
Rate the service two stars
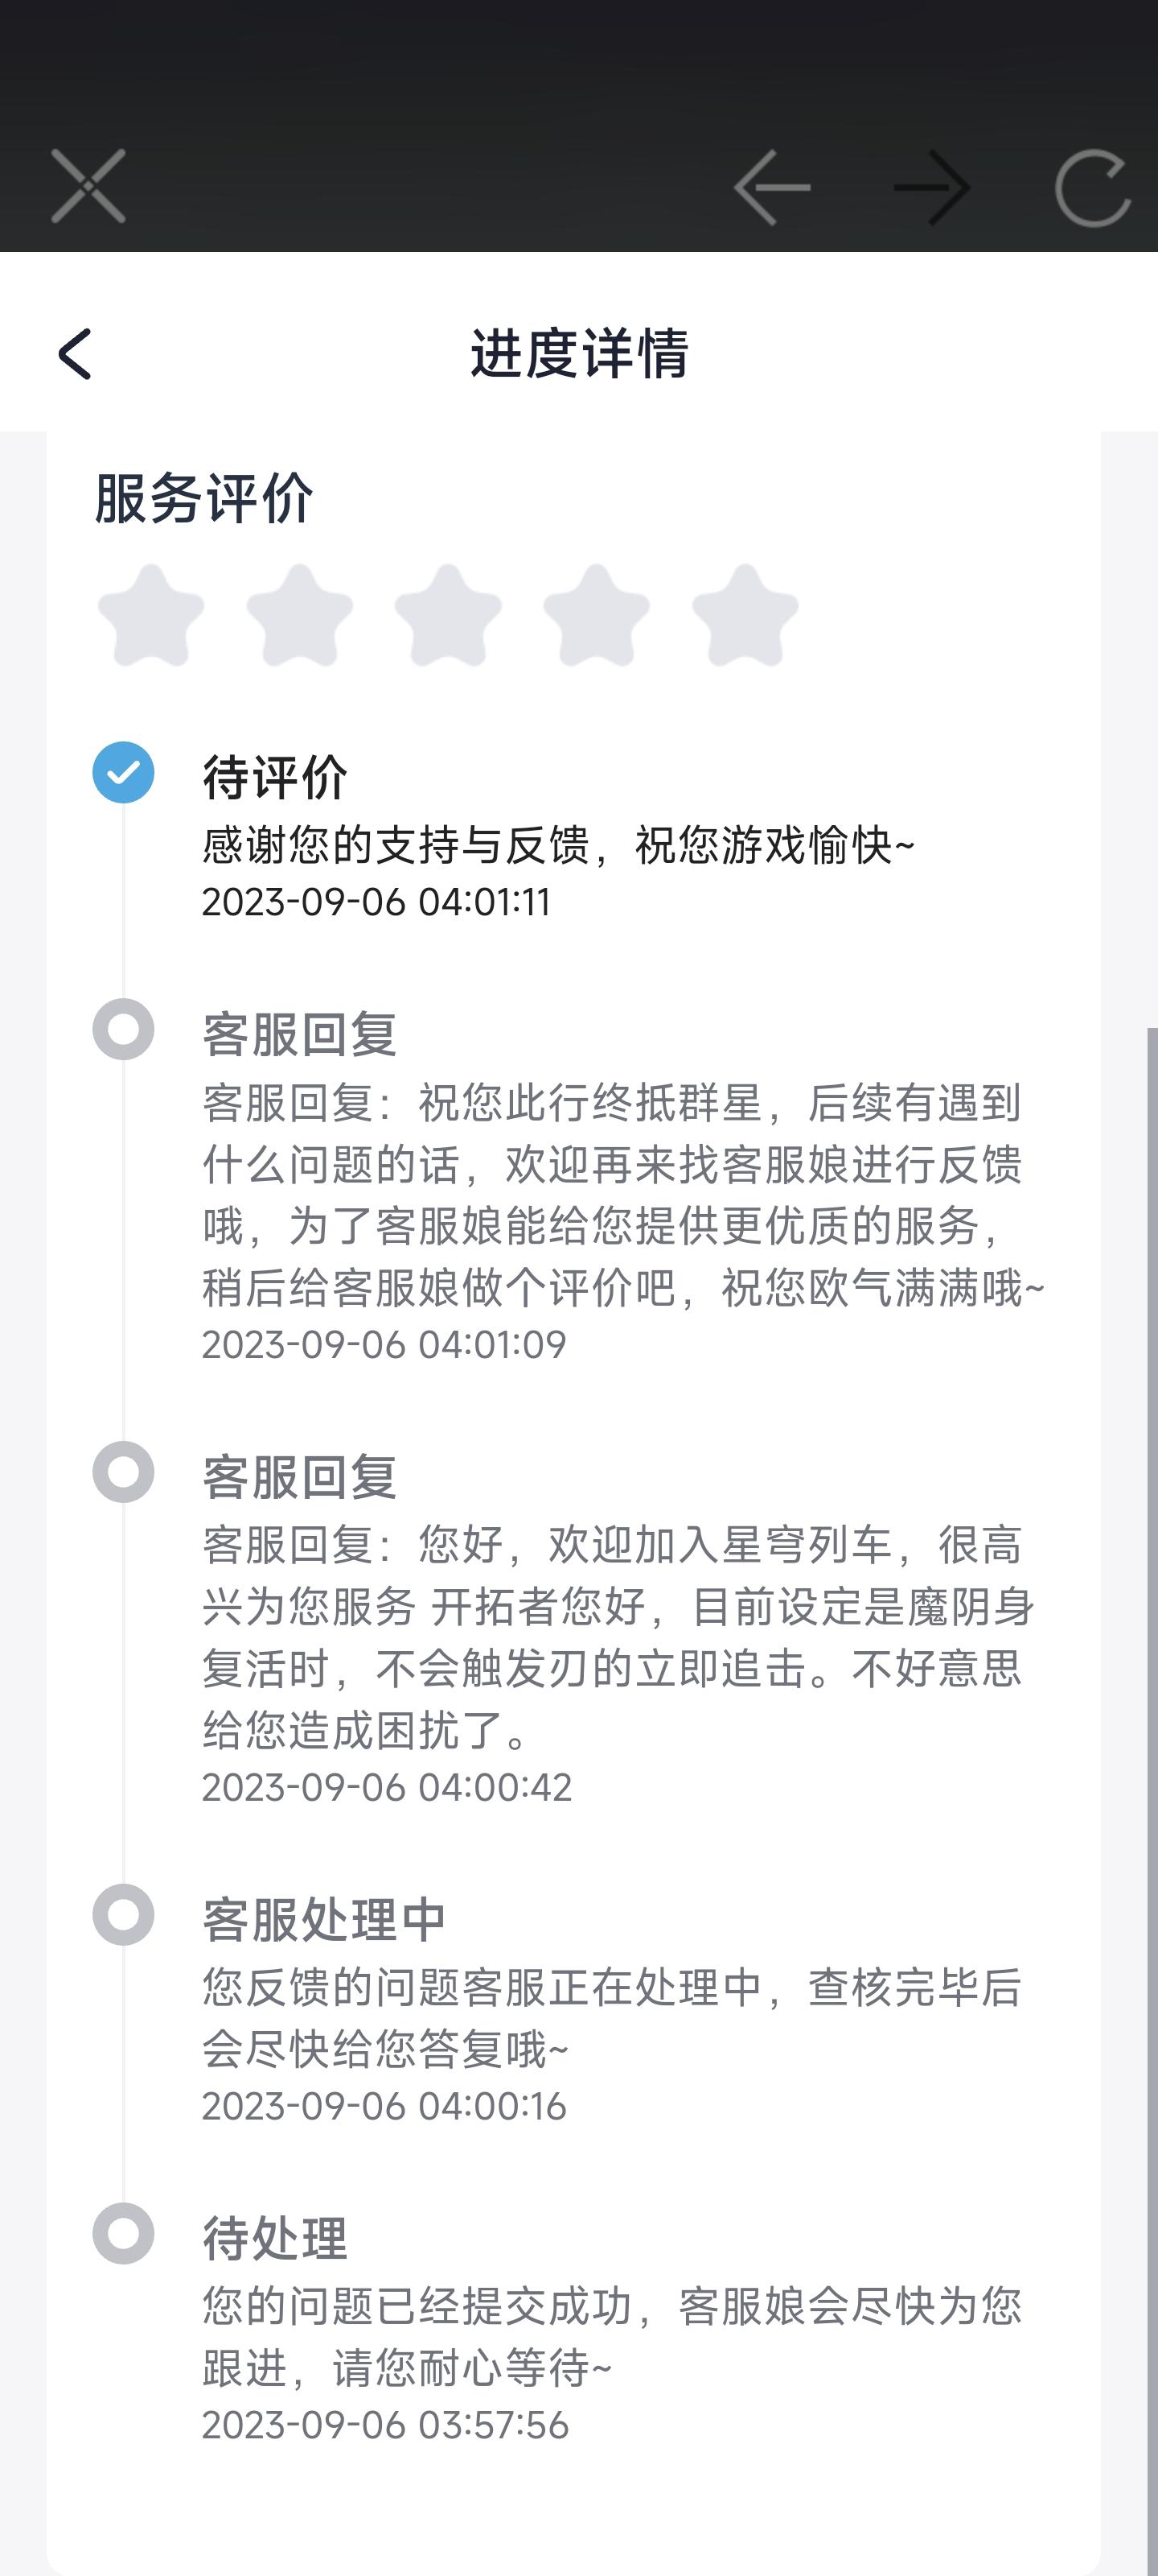tap(300, 615)
